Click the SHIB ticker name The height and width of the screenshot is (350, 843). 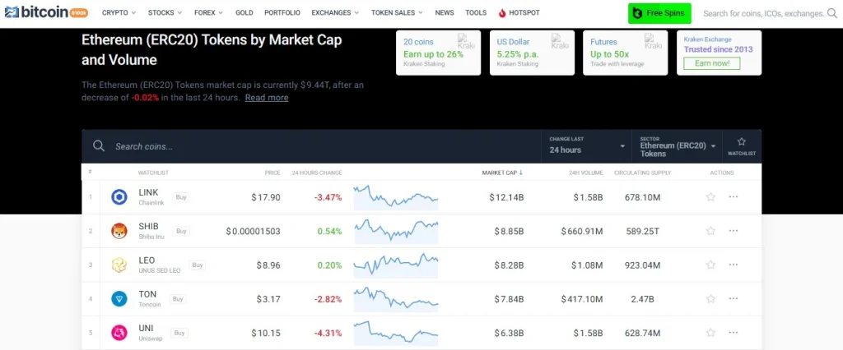[148, 226]
